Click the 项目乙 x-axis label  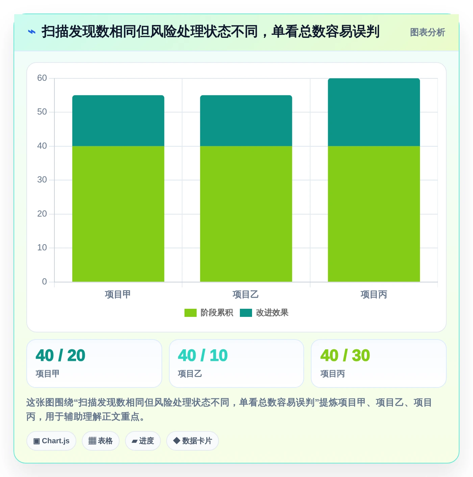(246, 295)
